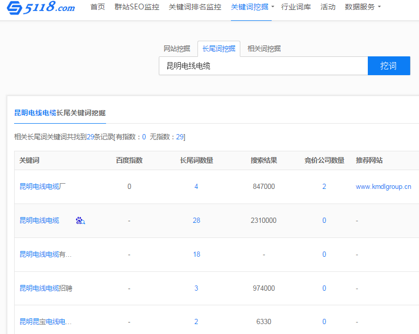Click the 挖词 search button
The width and height of the screenshot is (419, 334).
389,66
